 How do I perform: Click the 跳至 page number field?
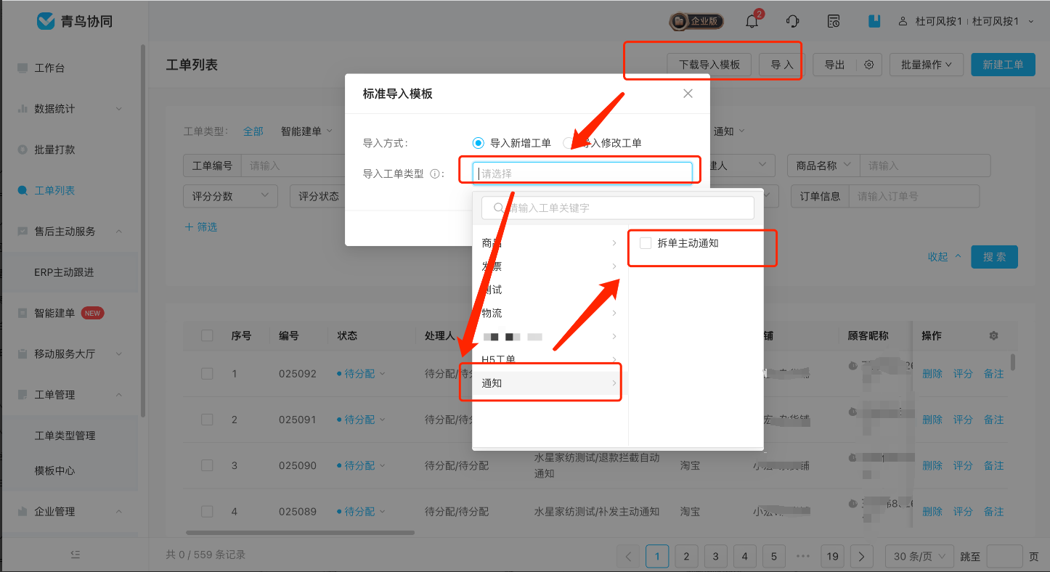[1004, 557]
